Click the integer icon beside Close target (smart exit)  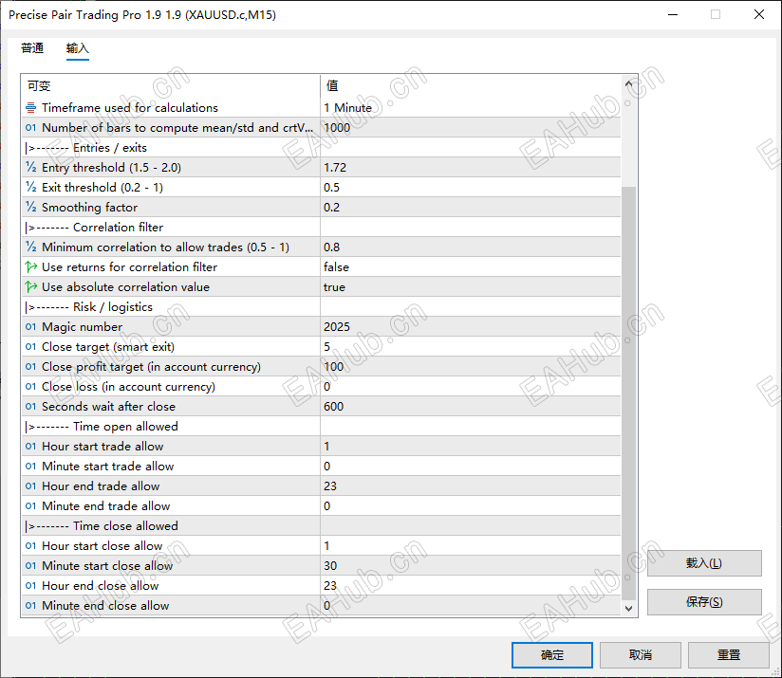[x=31, y=347]
